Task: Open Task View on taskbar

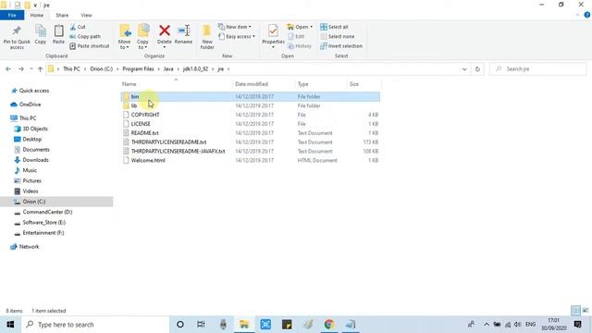Action: pos(201,325)
